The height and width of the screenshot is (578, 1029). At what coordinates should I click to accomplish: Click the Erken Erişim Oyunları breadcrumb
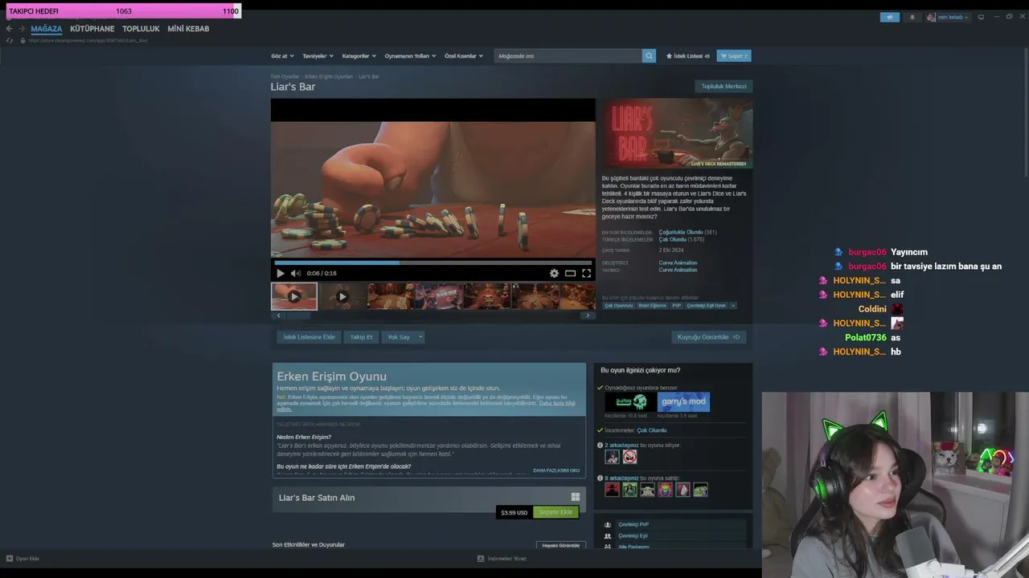click(329, 76)
